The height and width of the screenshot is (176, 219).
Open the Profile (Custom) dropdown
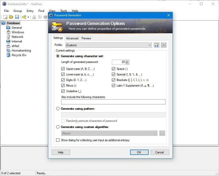pos(108,45)
